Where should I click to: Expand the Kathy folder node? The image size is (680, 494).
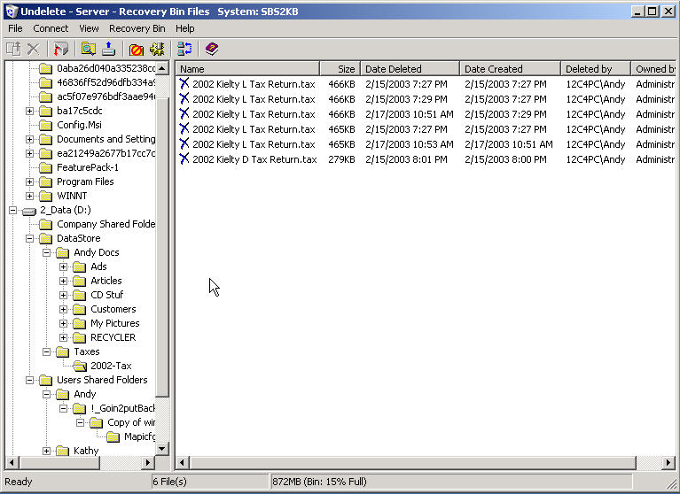[x=46, y=452]
